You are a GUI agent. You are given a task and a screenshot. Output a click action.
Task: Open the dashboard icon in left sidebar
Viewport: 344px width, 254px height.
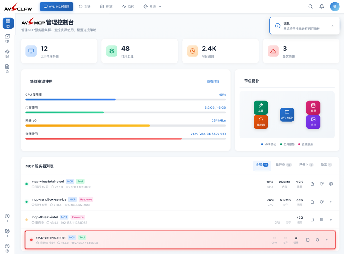tap(8, 23)
